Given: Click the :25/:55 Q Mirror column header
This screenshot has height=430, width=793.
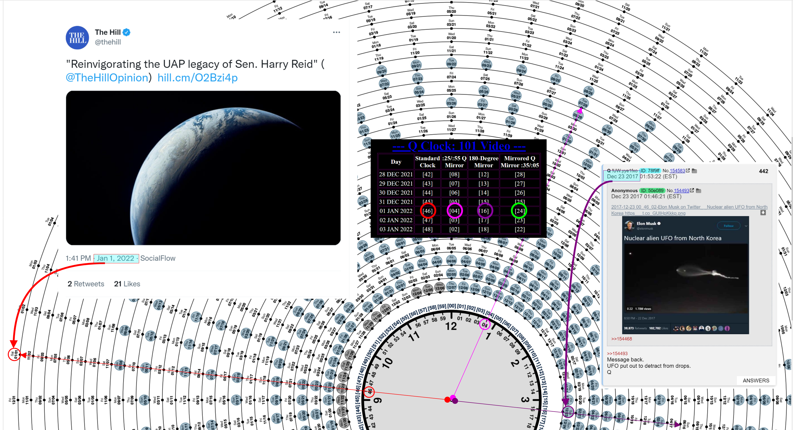Looking at the screenshot, I should pyautogui.click(x=454, y=162).
